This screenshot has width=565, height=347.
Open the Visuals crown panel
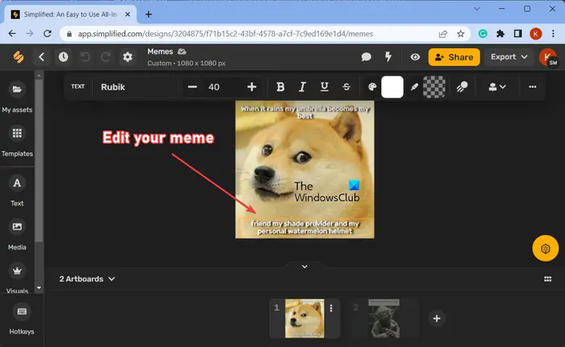[17, 278]
